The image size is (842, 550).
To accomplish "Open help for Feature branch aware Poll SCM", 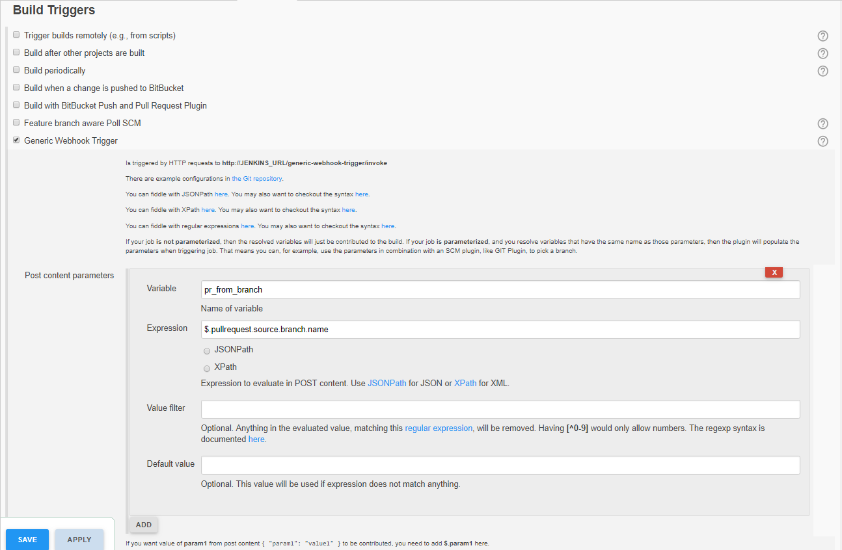I will (822, 124).
